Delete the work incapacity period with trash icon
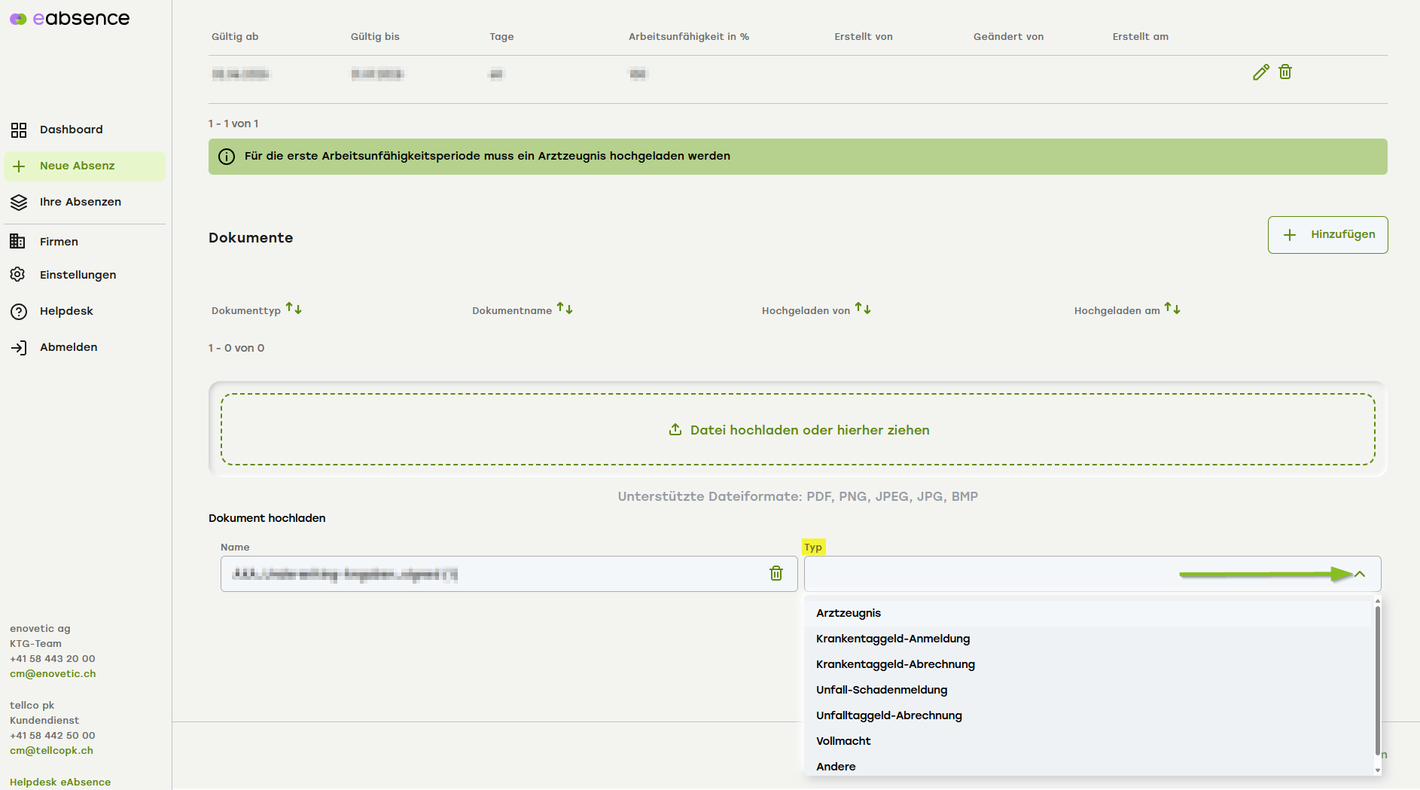The image size is (1420, 790). [1285, 72]
